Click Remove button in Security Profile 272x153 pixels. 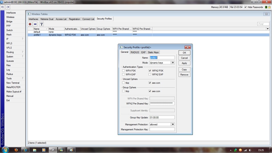point(184,74)
